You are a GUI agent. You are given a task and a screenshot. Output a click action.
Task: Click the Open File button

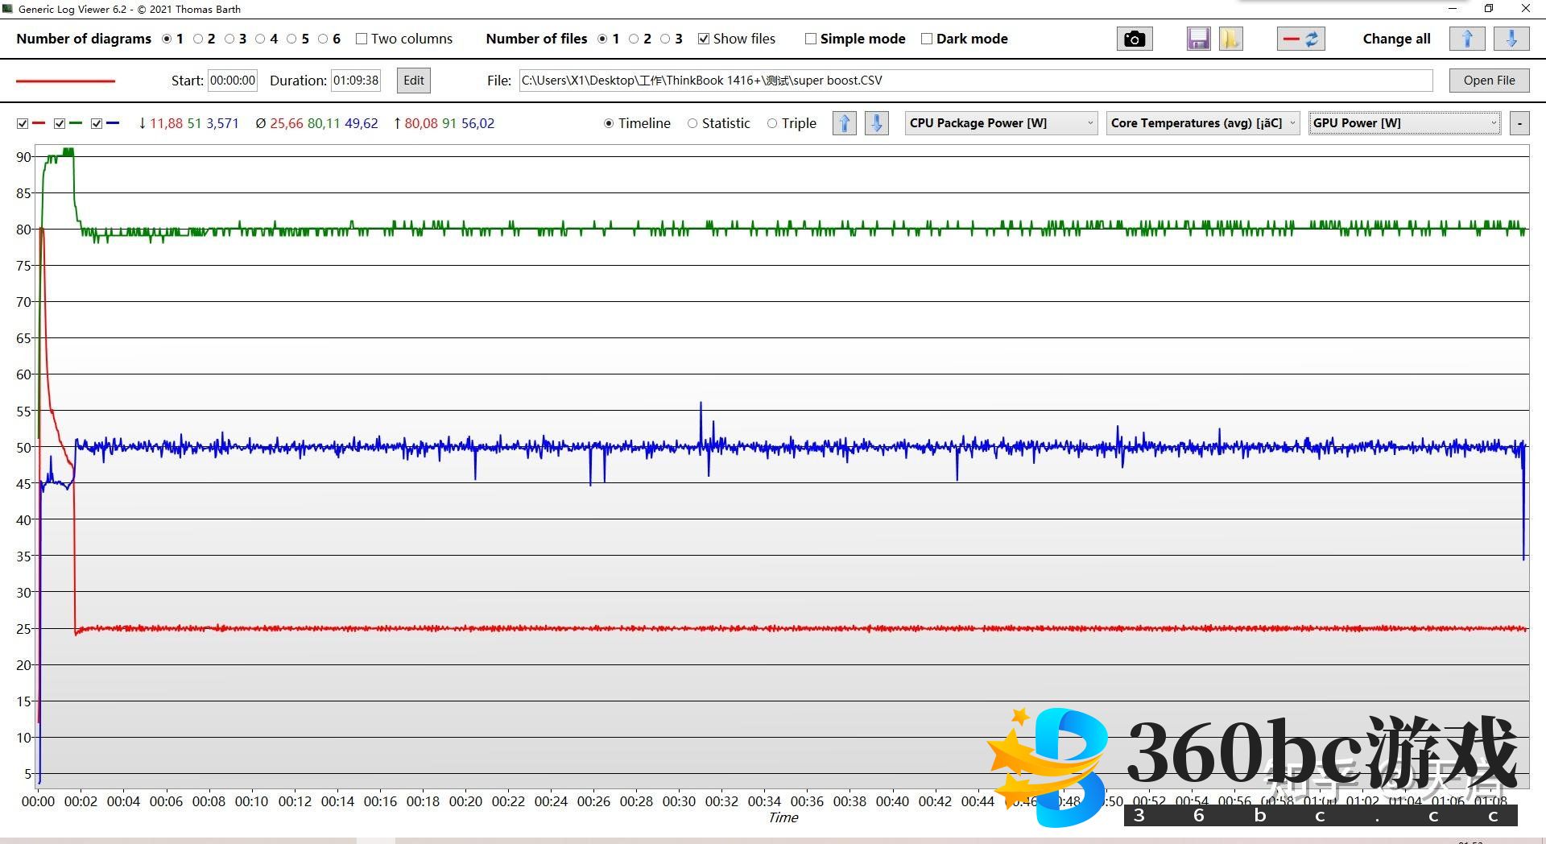point(1489,81)
